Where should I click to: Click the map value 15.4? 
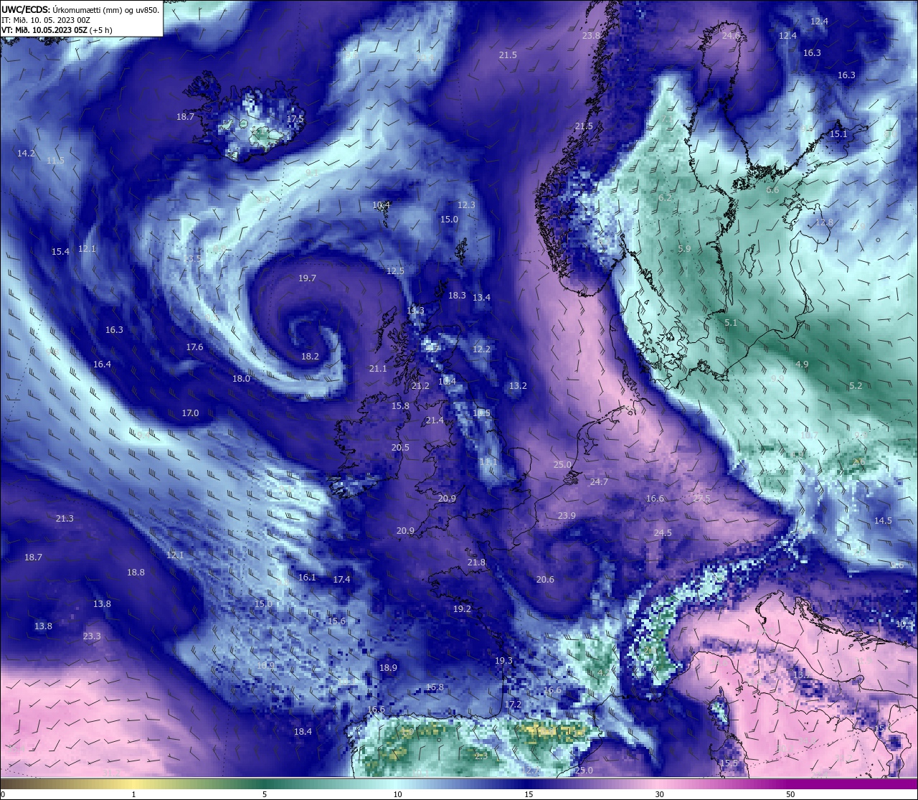pyautogui.click(x=60, y=252)
